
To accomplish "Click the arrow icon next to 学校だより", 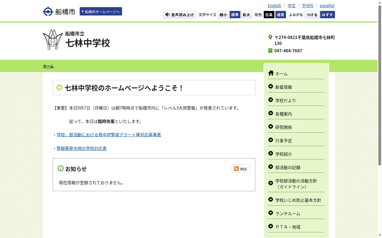I will (x=271, y=100).
